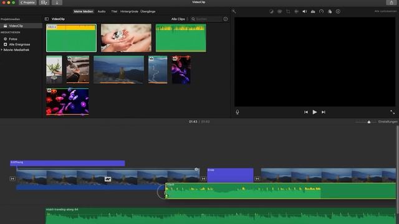The image size is (399, 224).
Task: Click the magic wand auto-enhance icon
Action: (234, 11)
